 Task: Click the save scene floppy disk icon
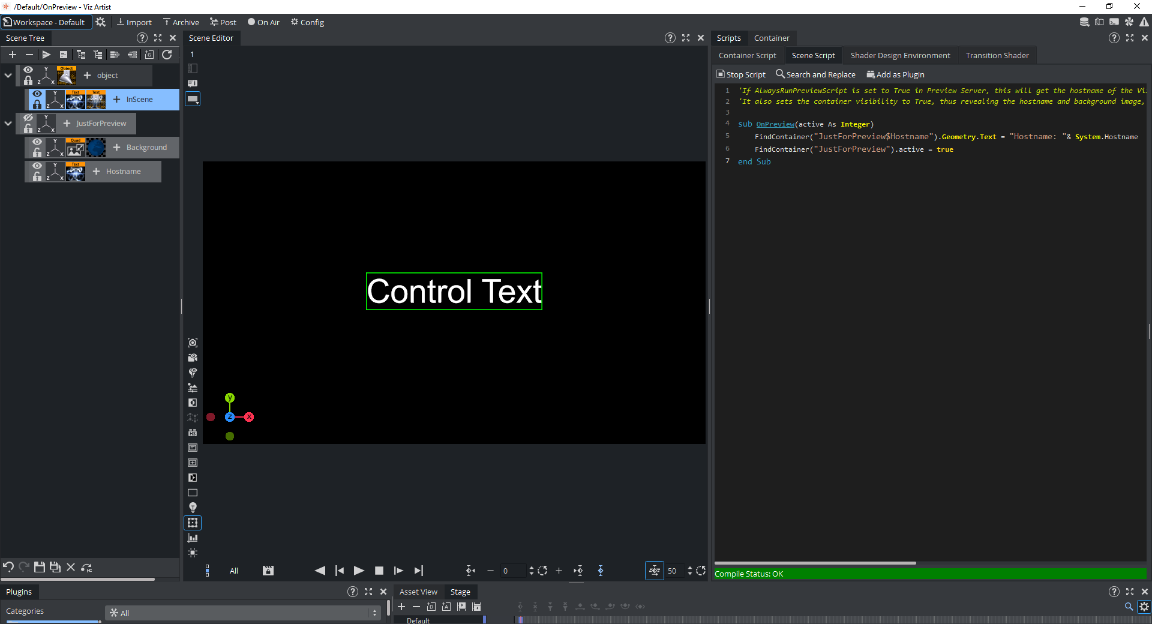(40, 567)
